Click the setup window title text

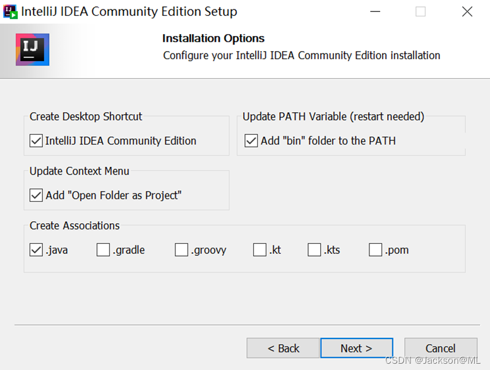[129, 11]
